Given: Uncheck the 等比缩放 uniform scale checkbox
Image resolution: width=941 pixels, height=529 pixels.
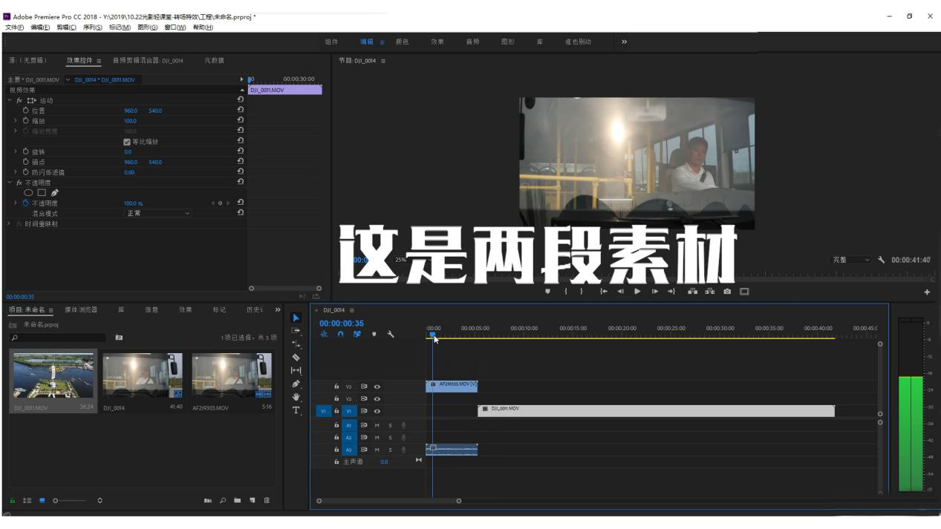Looking at the screenshot, I should [127, 142].
